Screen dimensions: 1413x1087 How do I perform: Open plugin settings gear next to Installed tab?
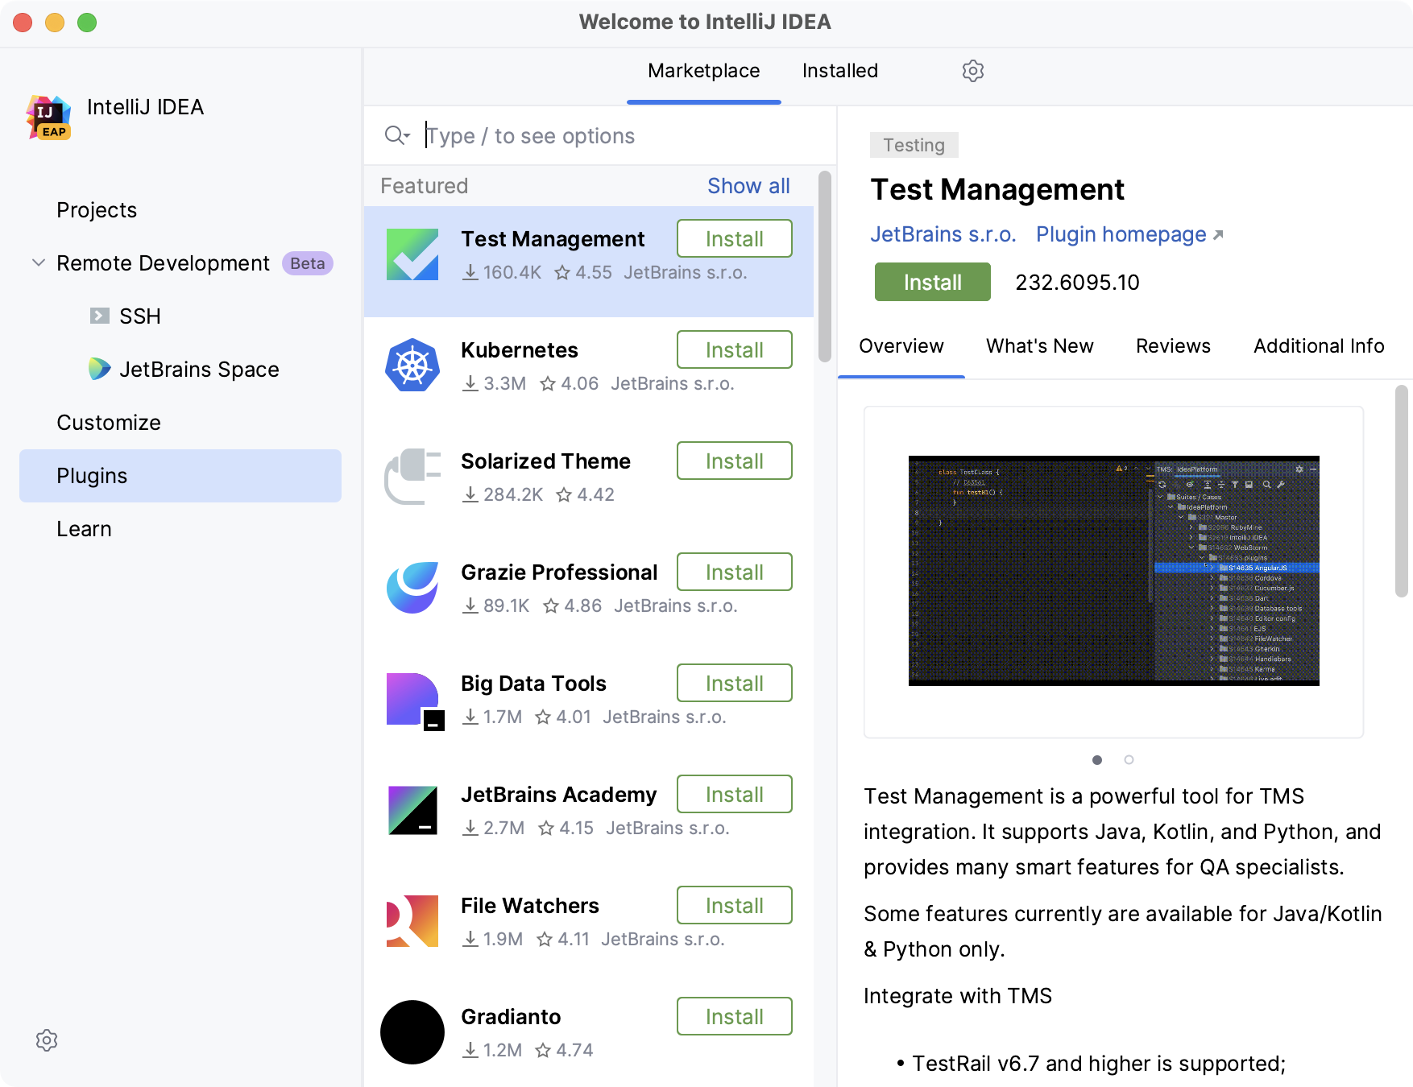[x=973, y=71]
